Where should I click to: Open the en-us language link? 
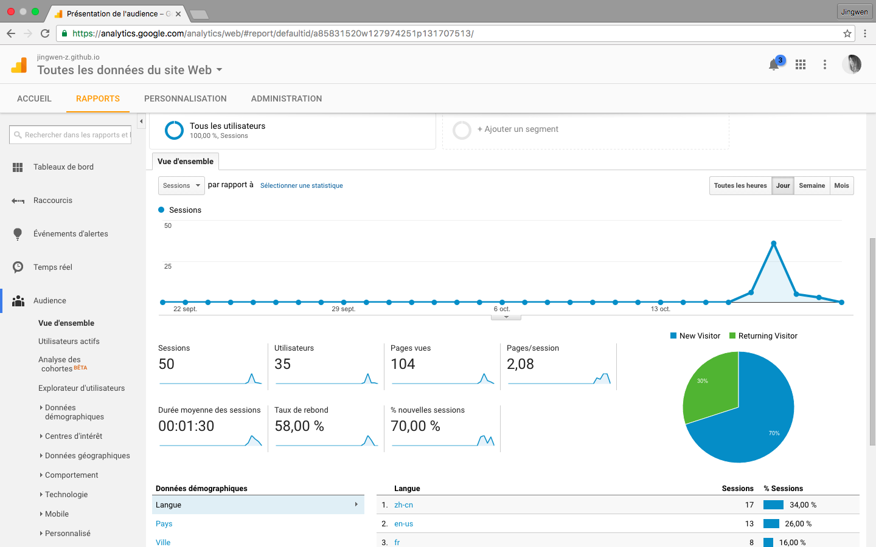click(403, 524)
